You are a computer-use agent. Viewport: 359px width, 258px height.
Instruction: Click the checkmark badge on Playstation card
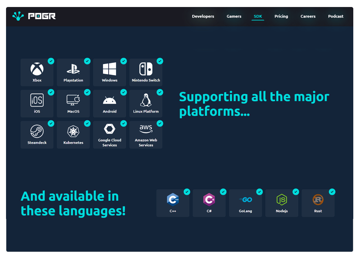[87, 61]
